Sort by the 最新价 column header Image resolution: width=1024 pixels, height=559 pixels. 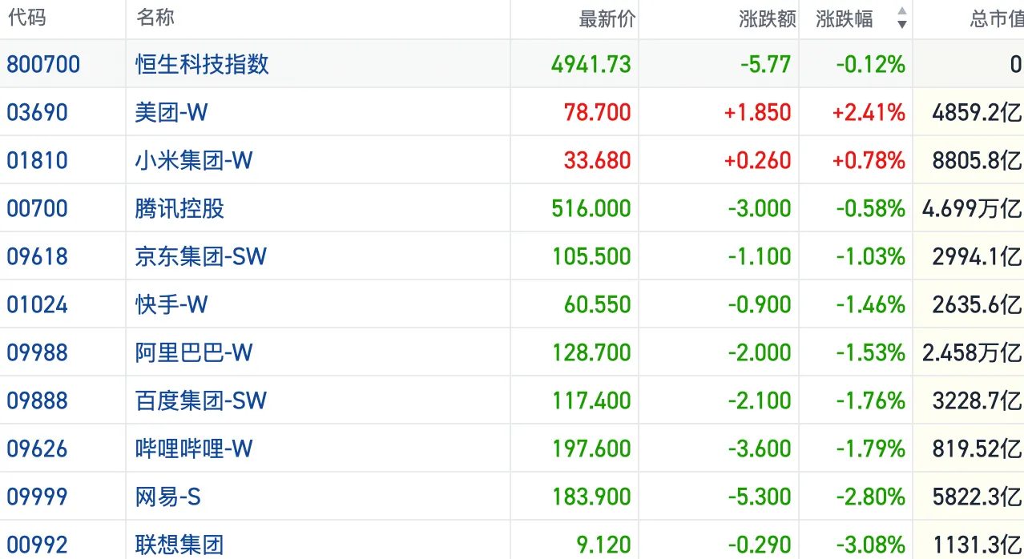pyautogui.click(x=607, y=18)
